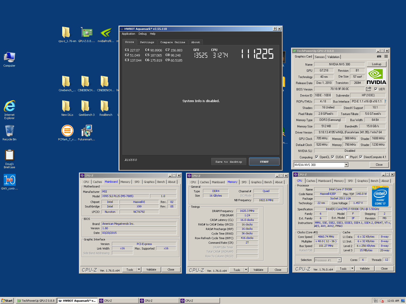Viewport: 406px width, 304px height.
Task: Open the New DLLs folder
Action: (x=67, y=108)
